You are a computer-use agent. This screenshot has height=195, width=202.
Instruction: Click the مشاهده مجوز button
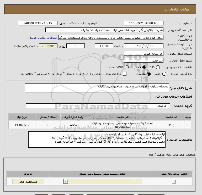tap(28, 181)
